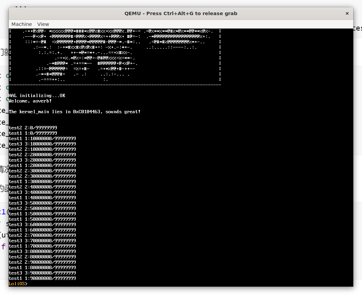Click the QEMU window title bar text
The image size is (362, 296).
coord(181,13)
